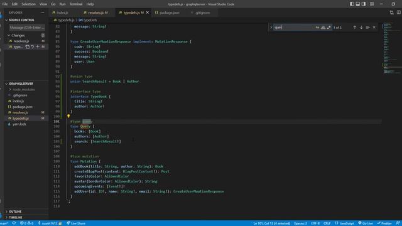The height and width of the screenshot is (226, 402).
Task: Switch to the package.json tab
Action: [169, 13]
